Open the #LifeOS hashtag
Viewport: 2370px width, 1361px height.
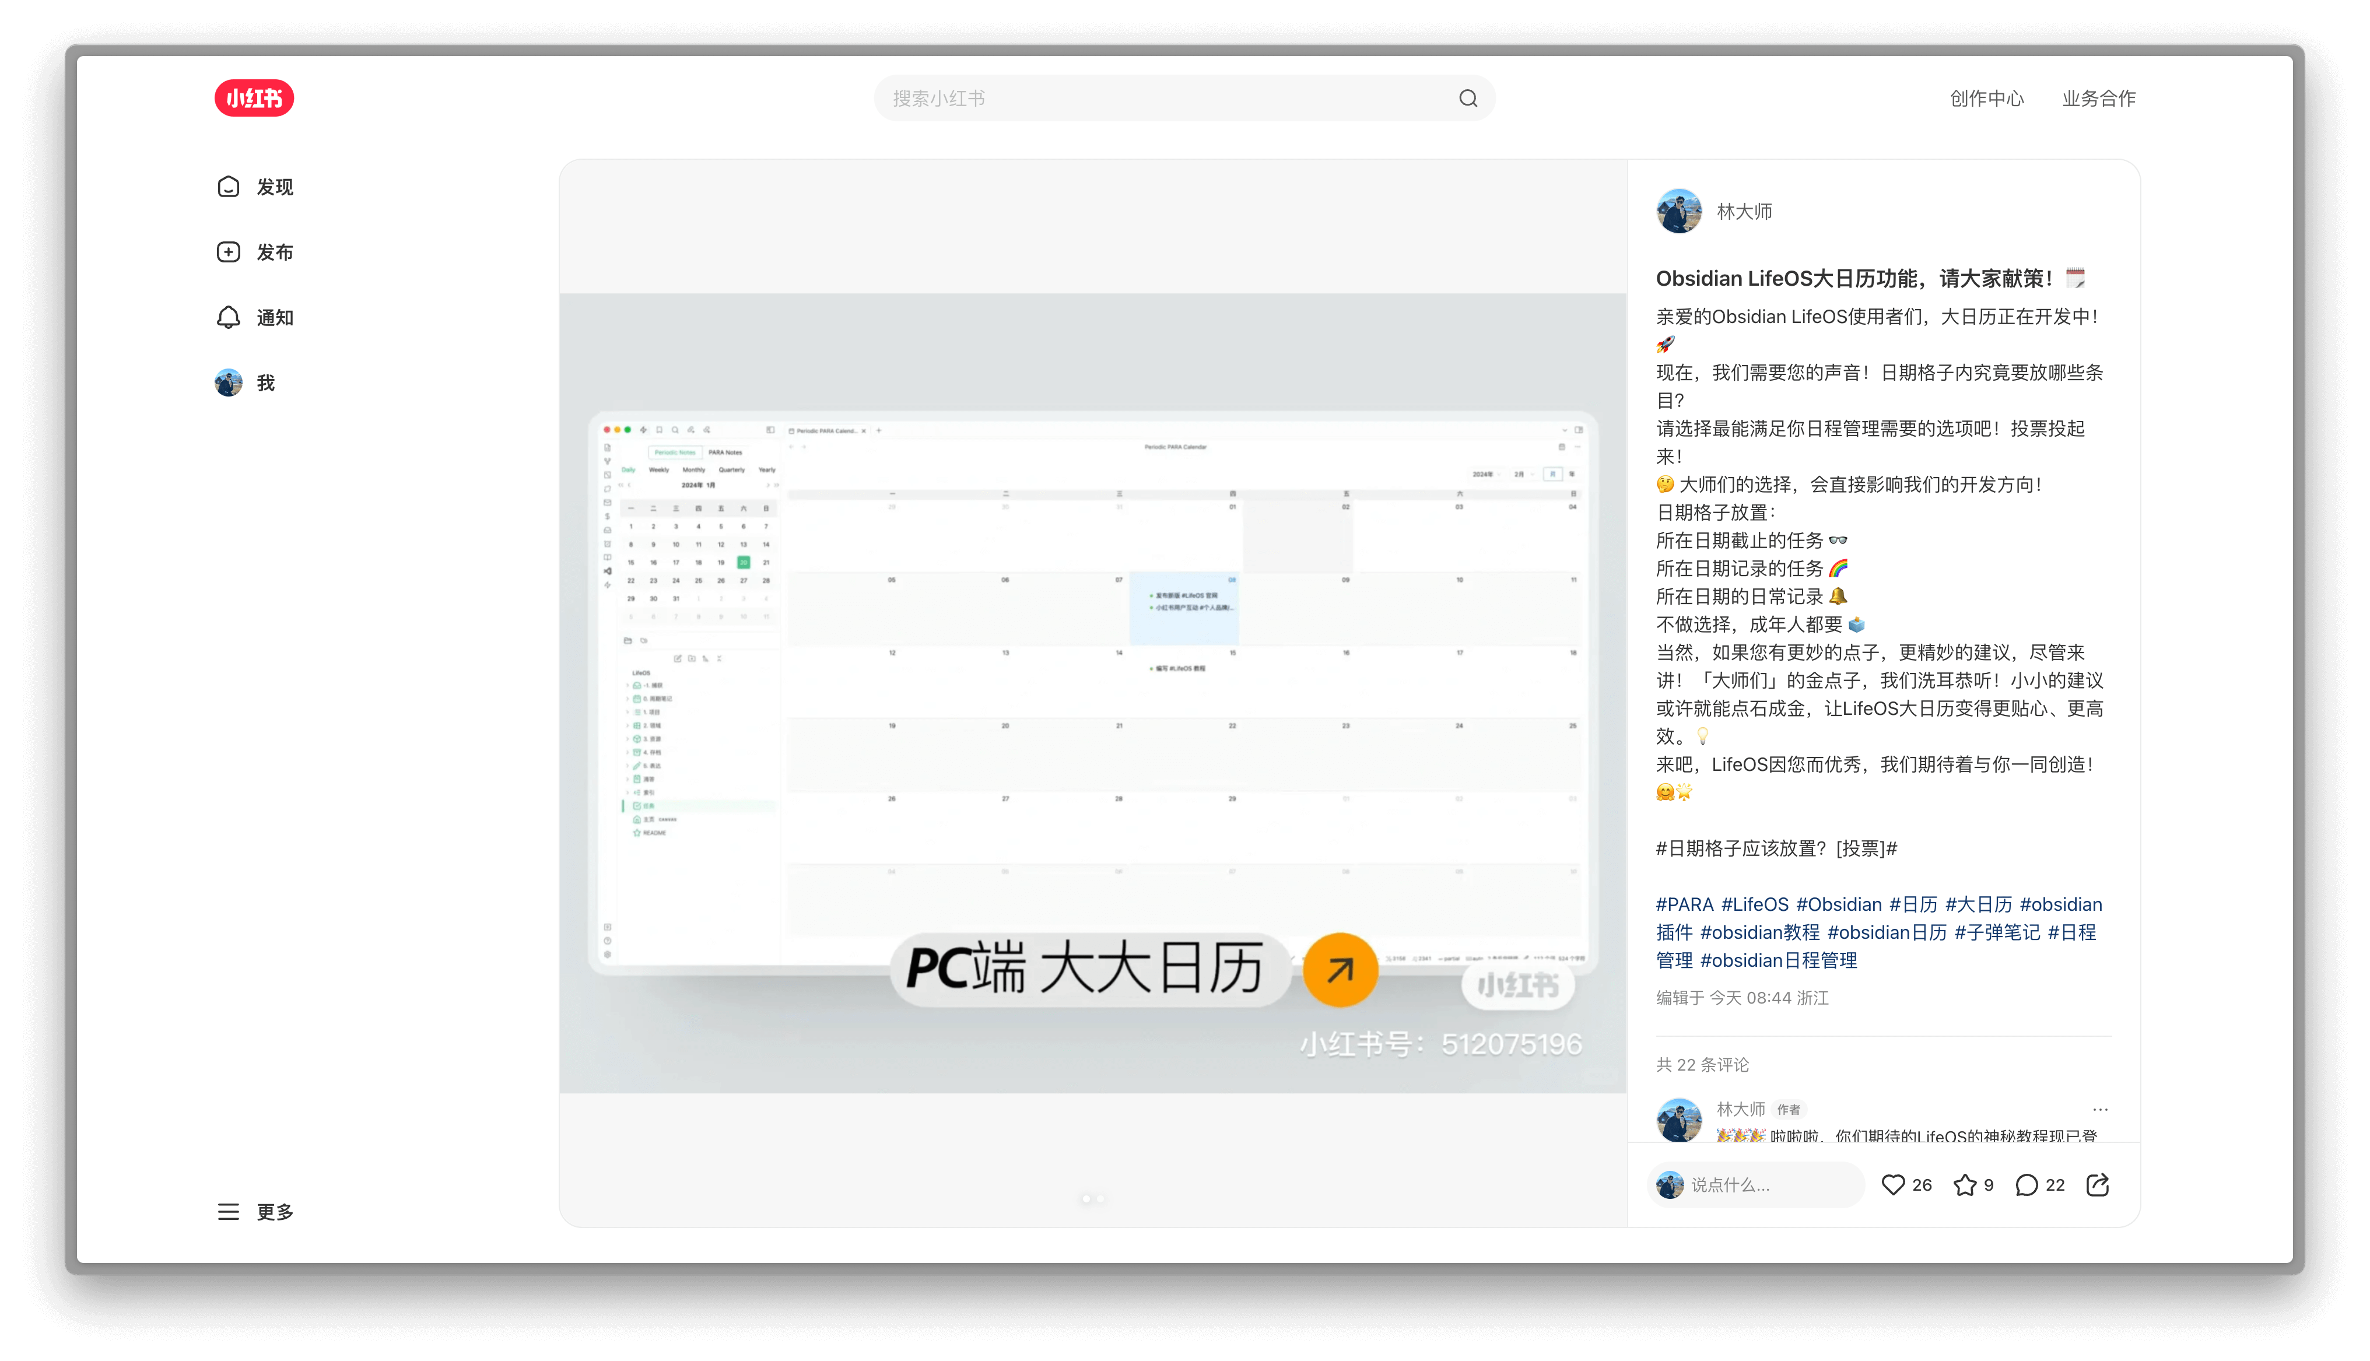[x=1754, y=904]
